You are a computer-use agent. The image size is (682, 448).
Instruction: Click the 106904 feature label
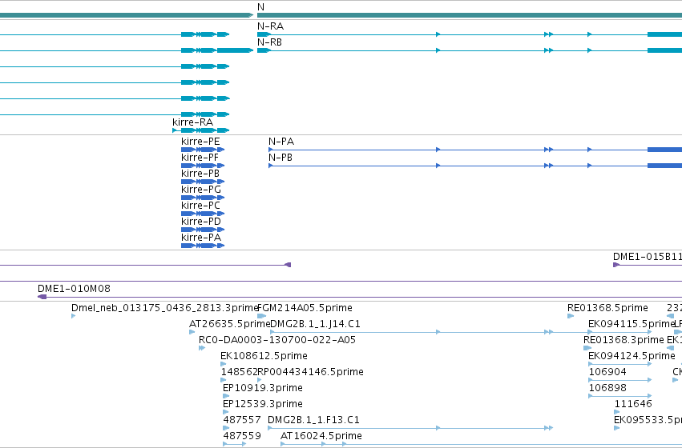[x=607, y=371]
